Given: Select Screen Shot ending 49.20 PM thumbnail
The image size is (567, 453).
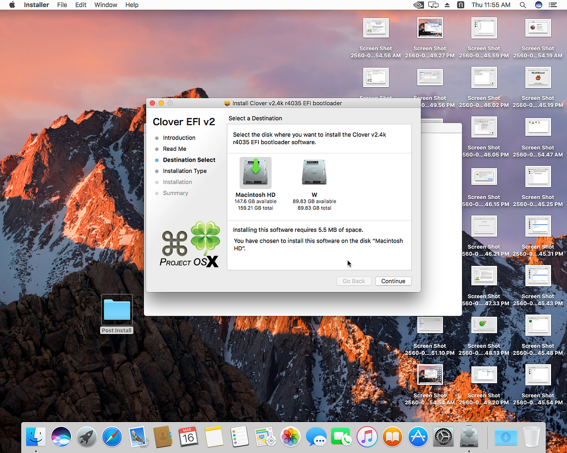Looking at the screenshot, I should pyautogui.click(x=484, y=374).
